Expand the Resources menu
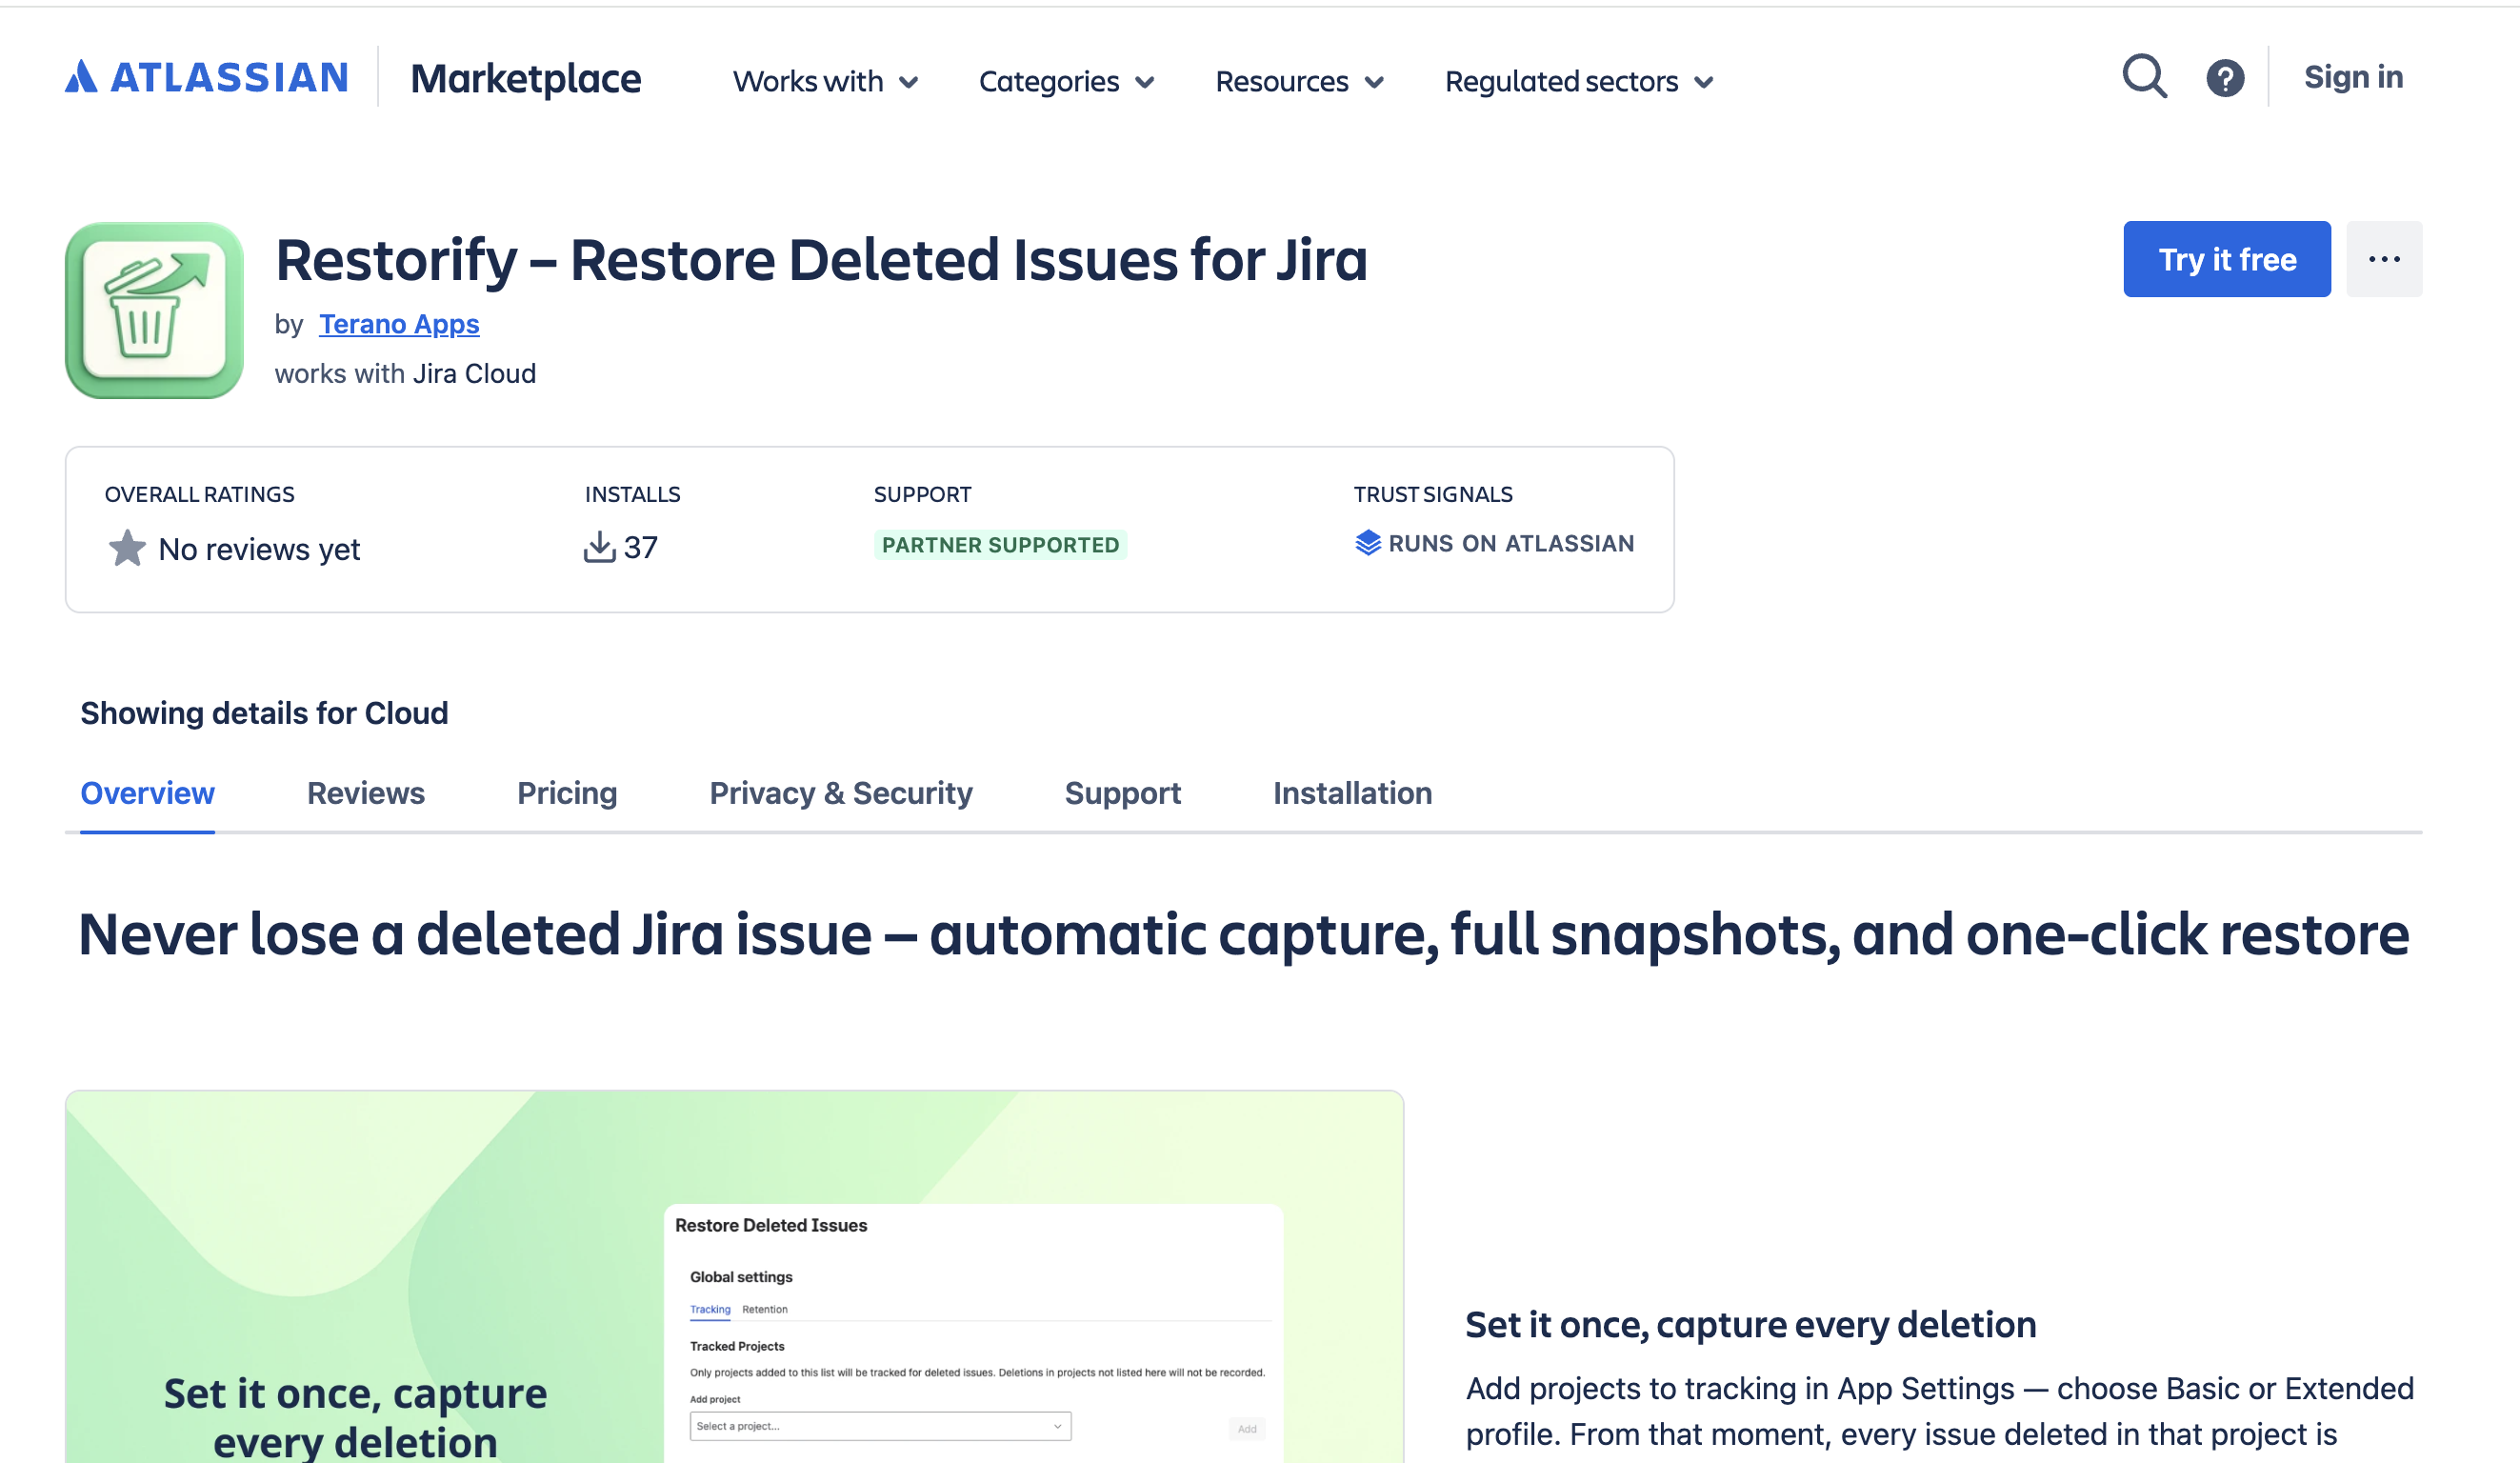 click(1299, 81)
